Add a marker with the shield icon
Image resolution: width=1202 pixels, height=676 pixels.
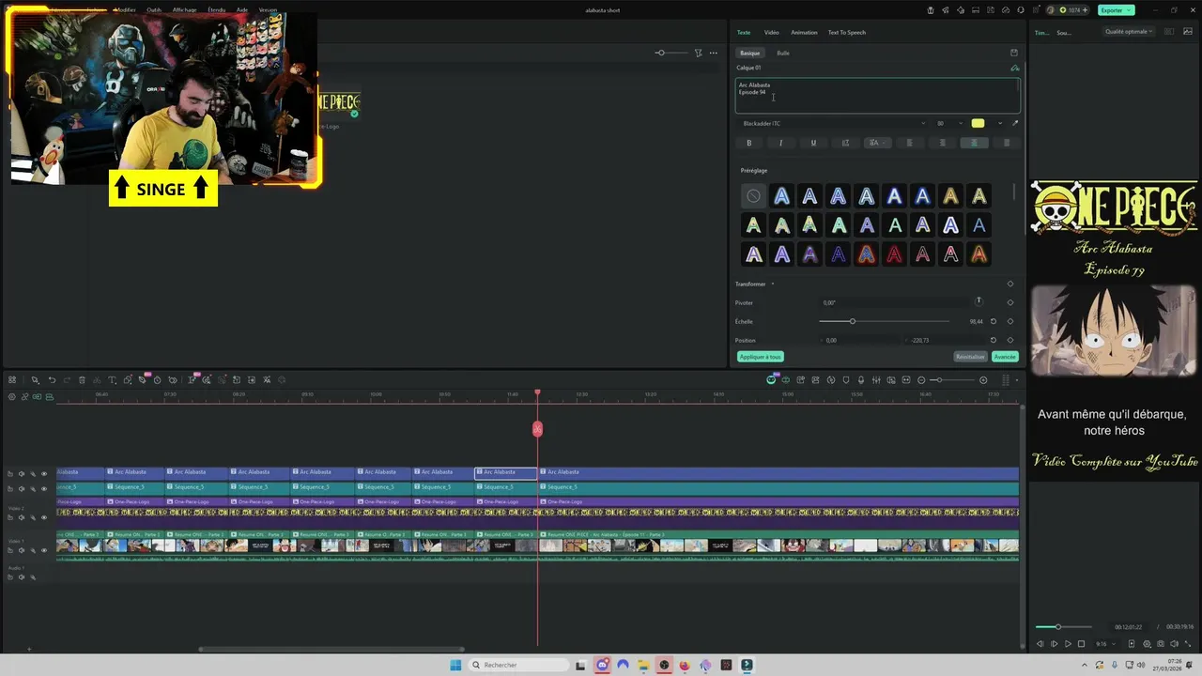pyautogui.click(x=846, y=380)
